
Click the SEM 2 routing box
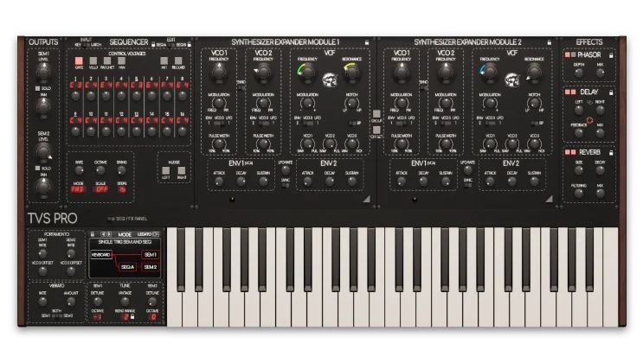pos(150,267)
